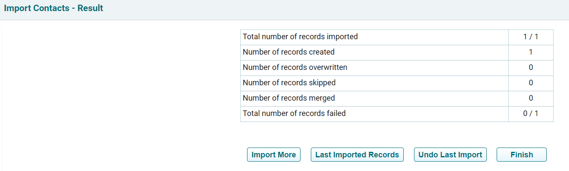The image size is (569, 171).
Task: Click the blank header bar right of title
Action: tap(334, 9)
